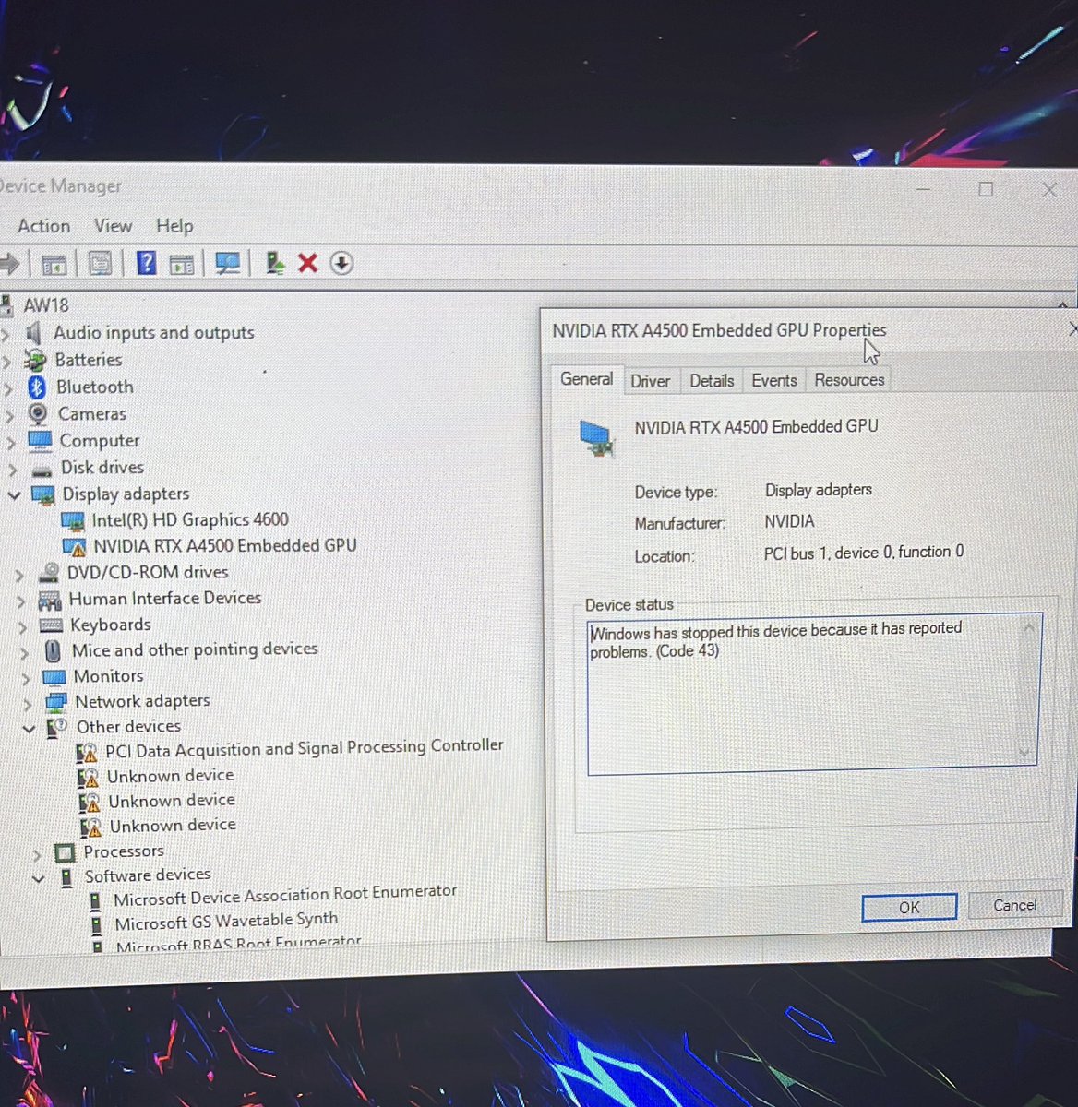Switch to the Details tab
This screenshot has height=1107, width=1078.
pyautogui.click(x=712, y=381)
